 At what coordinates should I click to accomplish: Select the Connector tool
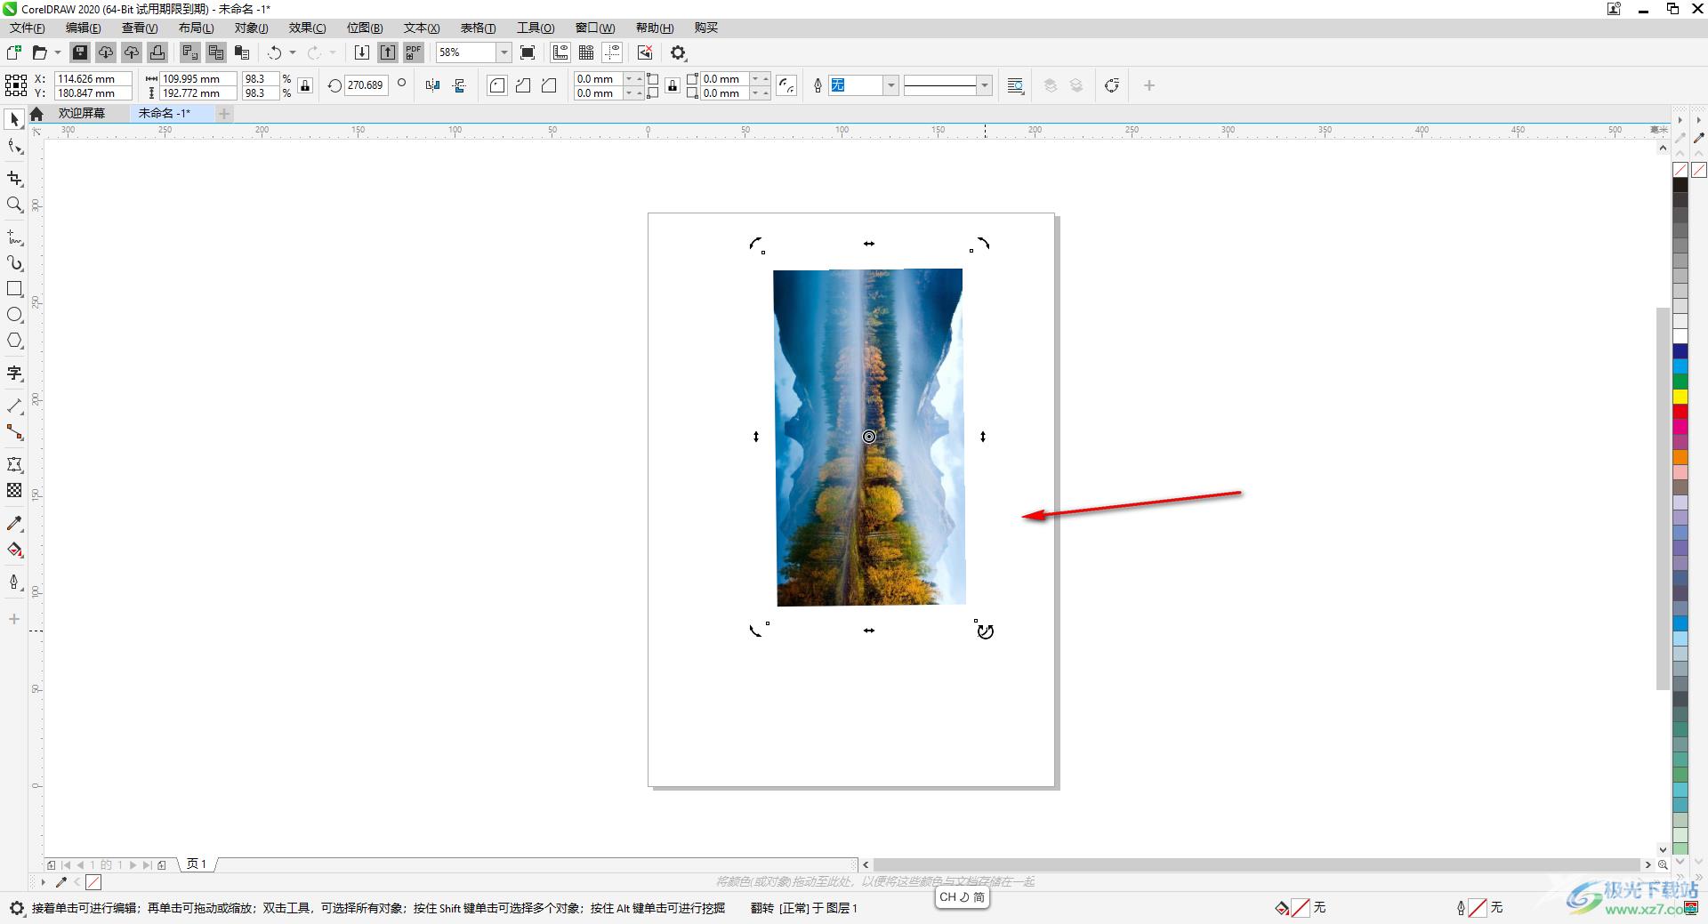click(x=14, y=432)
